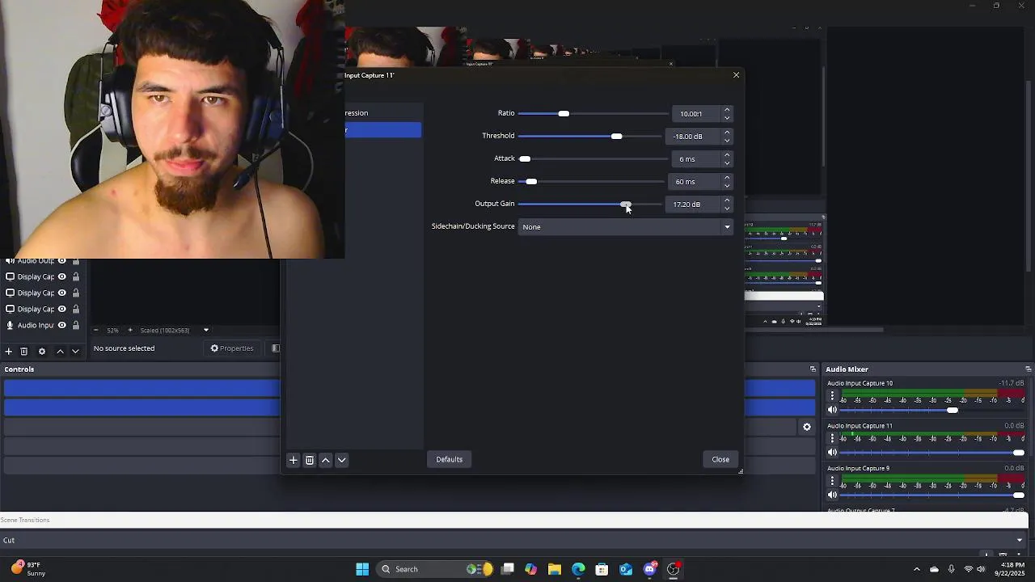Increase Output Gain with its up stepper arrow

[x=727, y=200]
